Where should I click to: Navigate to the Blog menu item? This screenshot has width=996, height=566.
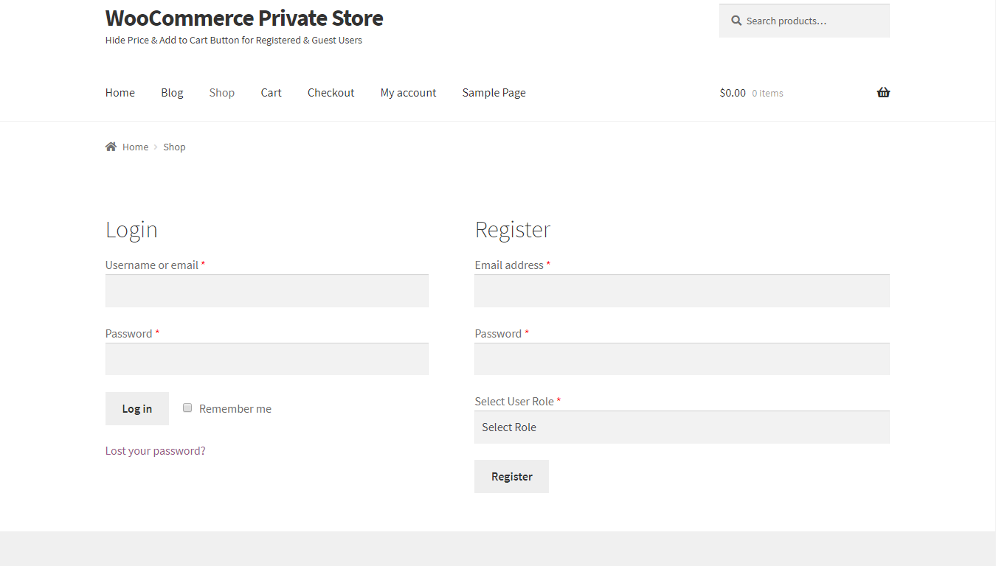point(171,92)
